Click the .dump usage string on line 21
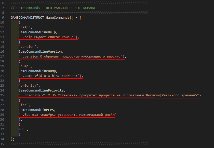 pos(50,76)
